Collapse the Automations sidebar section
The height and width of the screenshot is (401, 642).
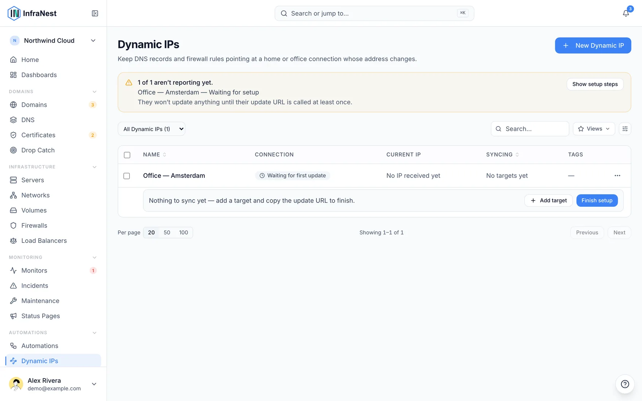point(95,333)
